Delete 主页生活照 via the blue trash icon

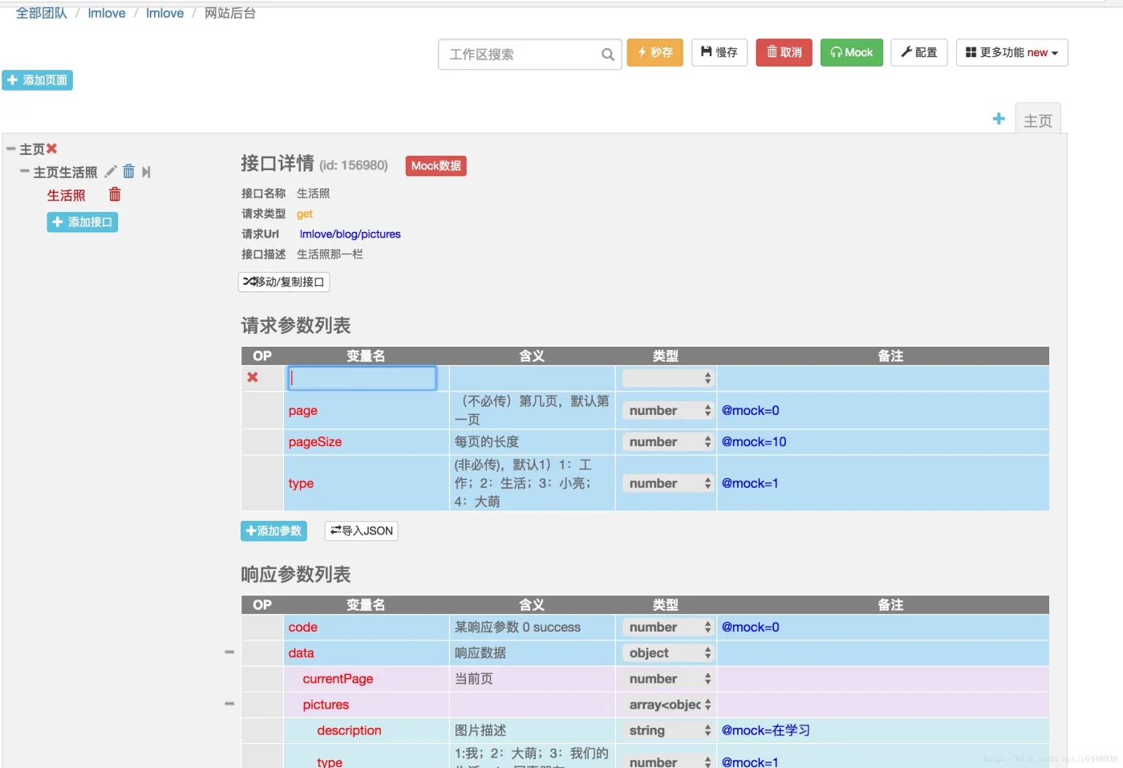[128, 172]
